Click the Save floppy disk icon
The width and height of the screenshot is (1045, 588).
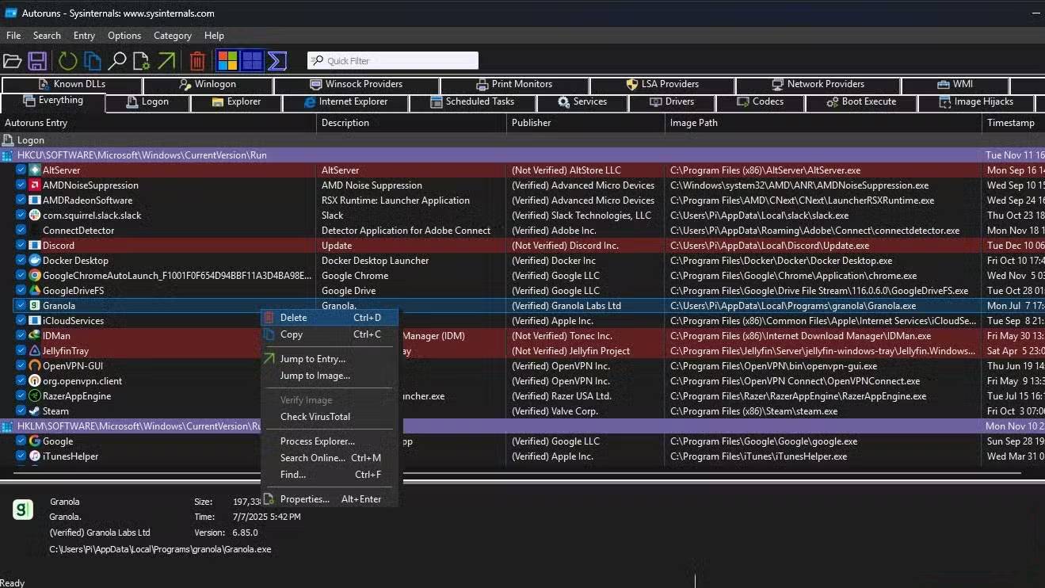click(36, 61)
